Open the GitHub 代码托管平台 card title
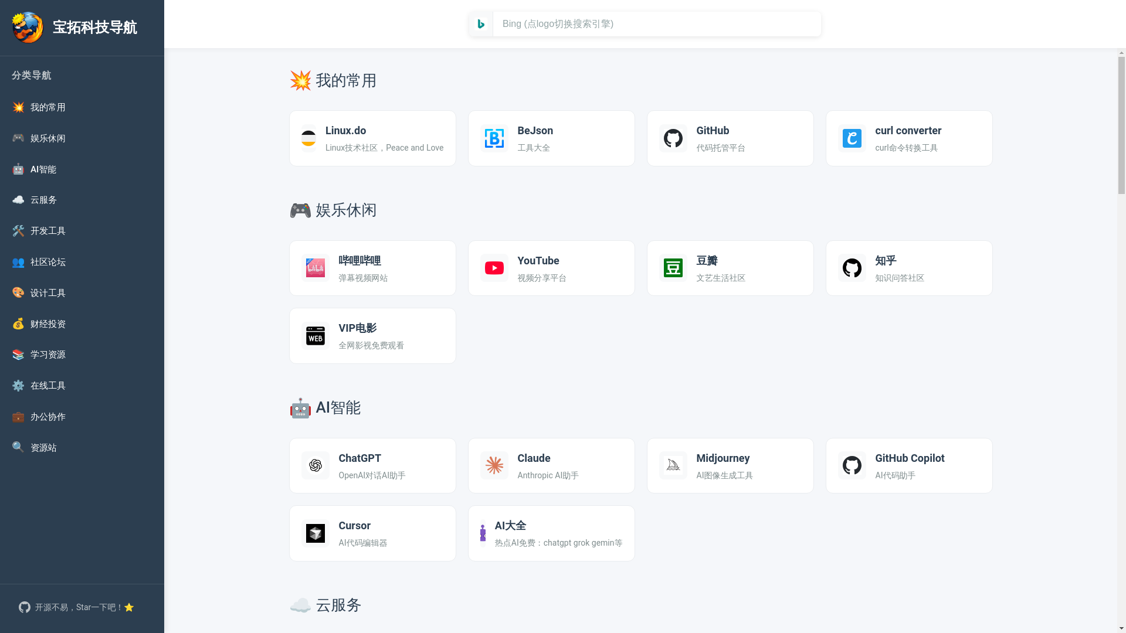The width and height of the screenshot is (1126, 633). pyautogui.click(x=713, y=131)
